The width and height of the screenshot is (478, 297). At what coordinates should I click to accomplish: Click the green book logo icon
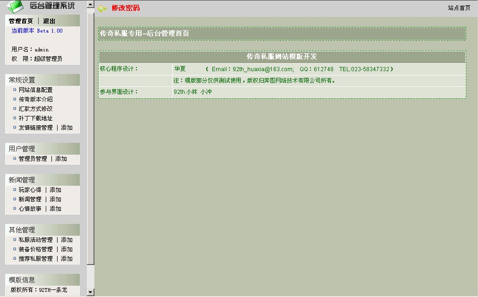[x=15, y=6]
